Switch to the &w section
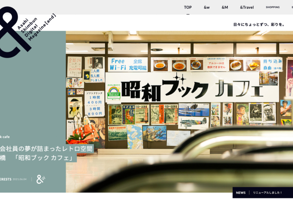Image resolution: width=293 pixels, height=220 pixels. 207,7
